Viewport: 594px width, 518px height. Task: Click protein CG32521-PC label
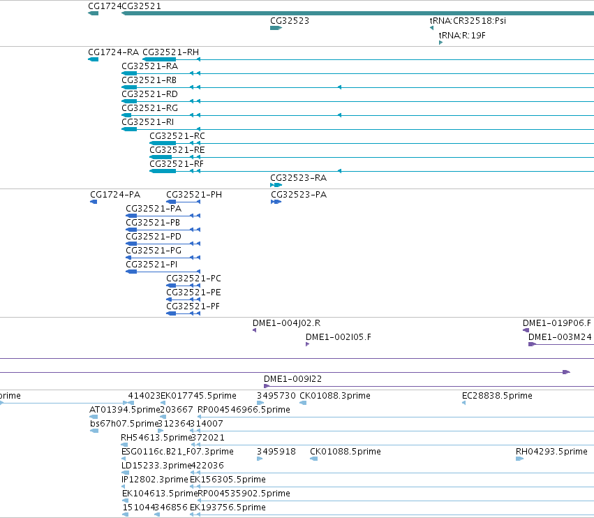tap(193, 279)
